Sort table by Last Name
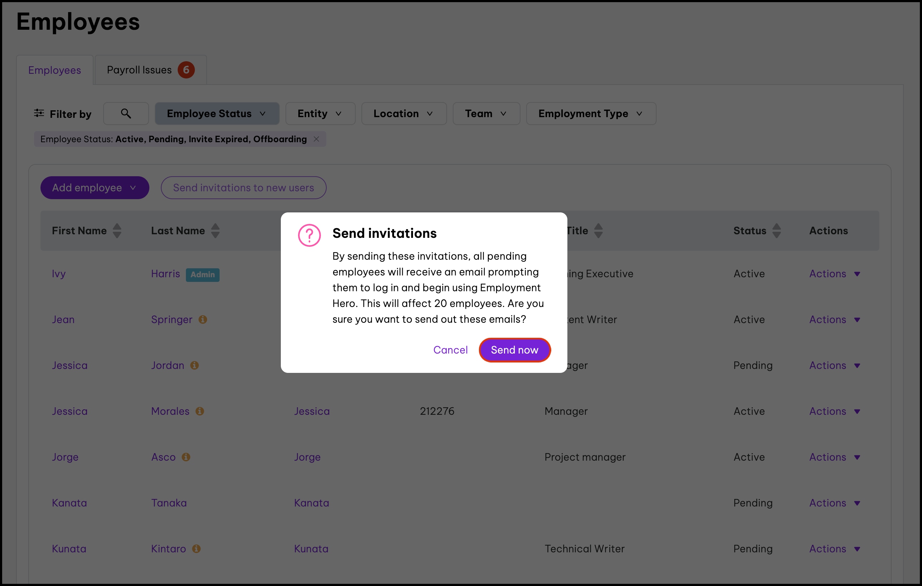 [215, 231]
